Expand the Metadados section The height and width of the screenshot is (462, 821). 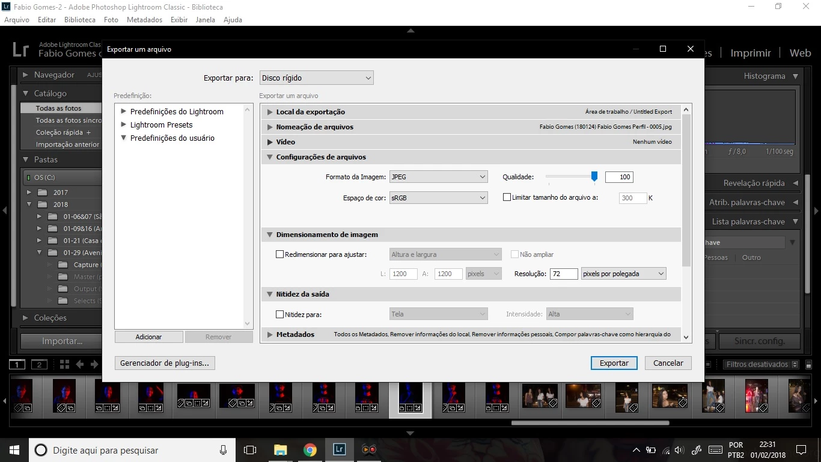pos(270,334)
